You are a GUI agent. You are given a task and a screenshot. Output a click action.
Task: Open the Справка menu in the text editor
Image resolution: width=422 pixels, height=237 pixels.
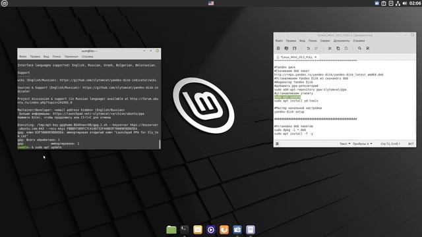pos(359,41)
